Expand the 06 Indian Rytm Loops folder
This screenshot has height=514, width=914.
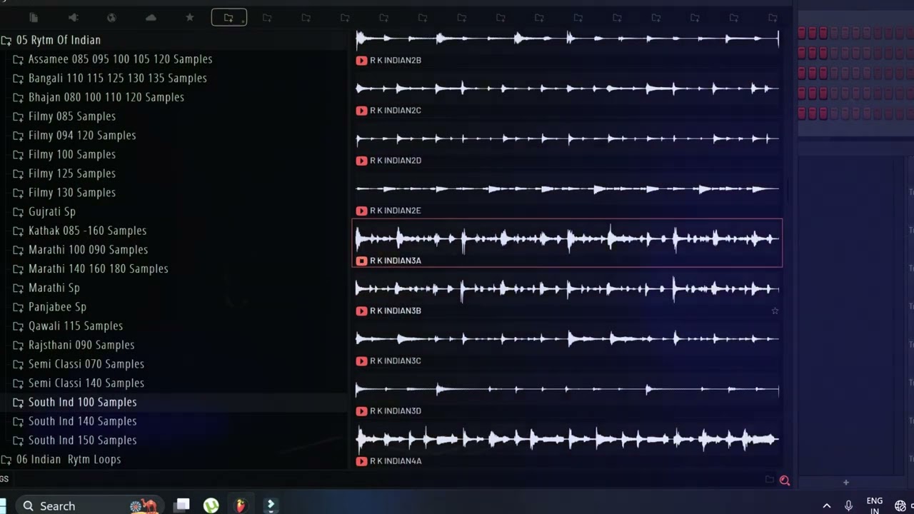click(x=6, y=460)
